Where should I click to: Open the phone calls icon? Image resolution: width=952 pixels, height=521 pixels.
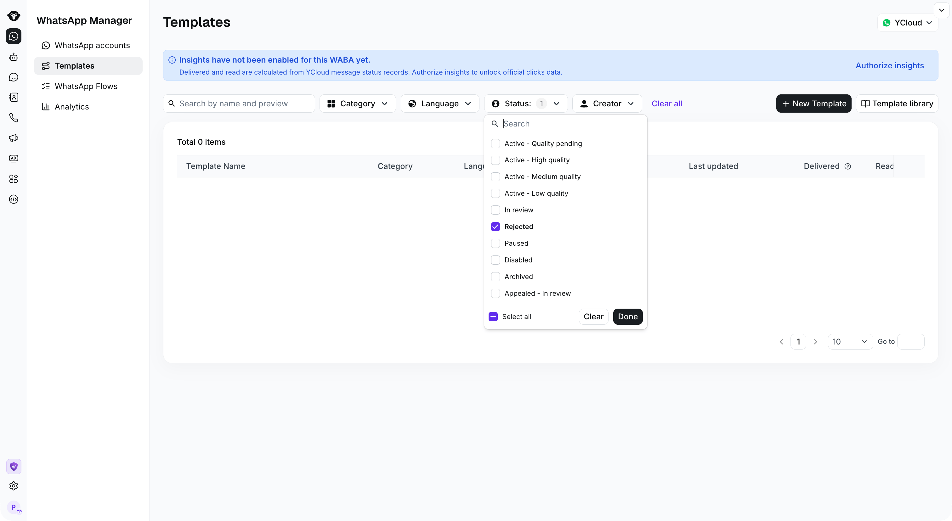[14, 118]
